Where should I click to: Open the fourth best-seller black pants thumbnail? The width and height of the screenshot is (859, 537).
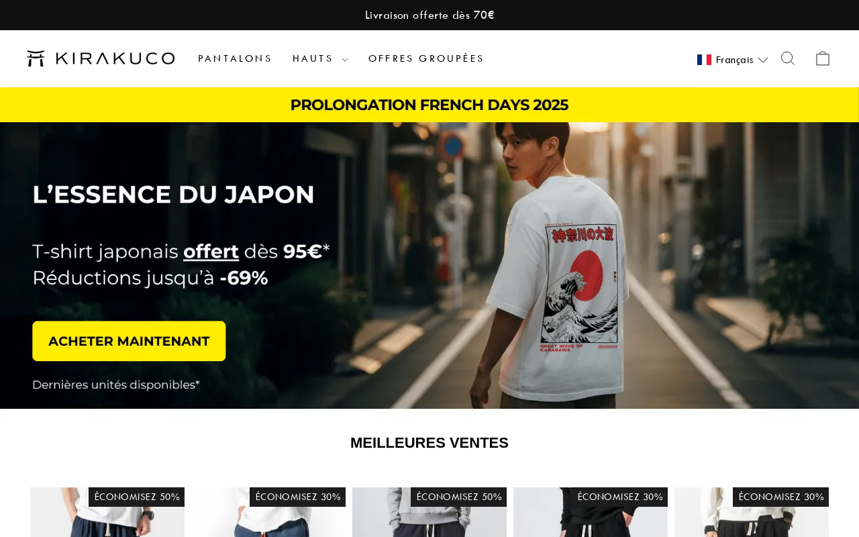pyautogui.click(x=591, y=512)
